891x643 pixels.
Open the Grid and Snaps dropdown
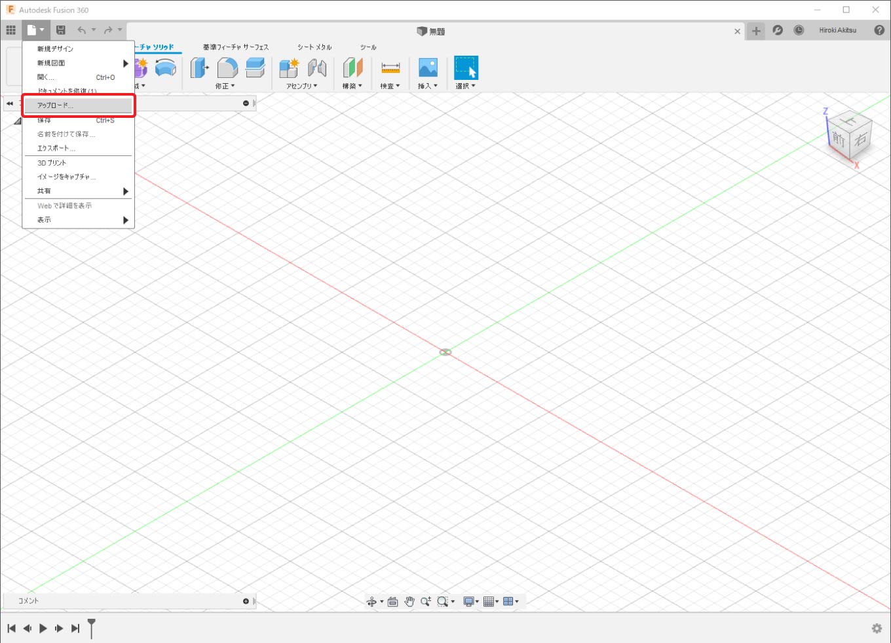tap(491, 602)
